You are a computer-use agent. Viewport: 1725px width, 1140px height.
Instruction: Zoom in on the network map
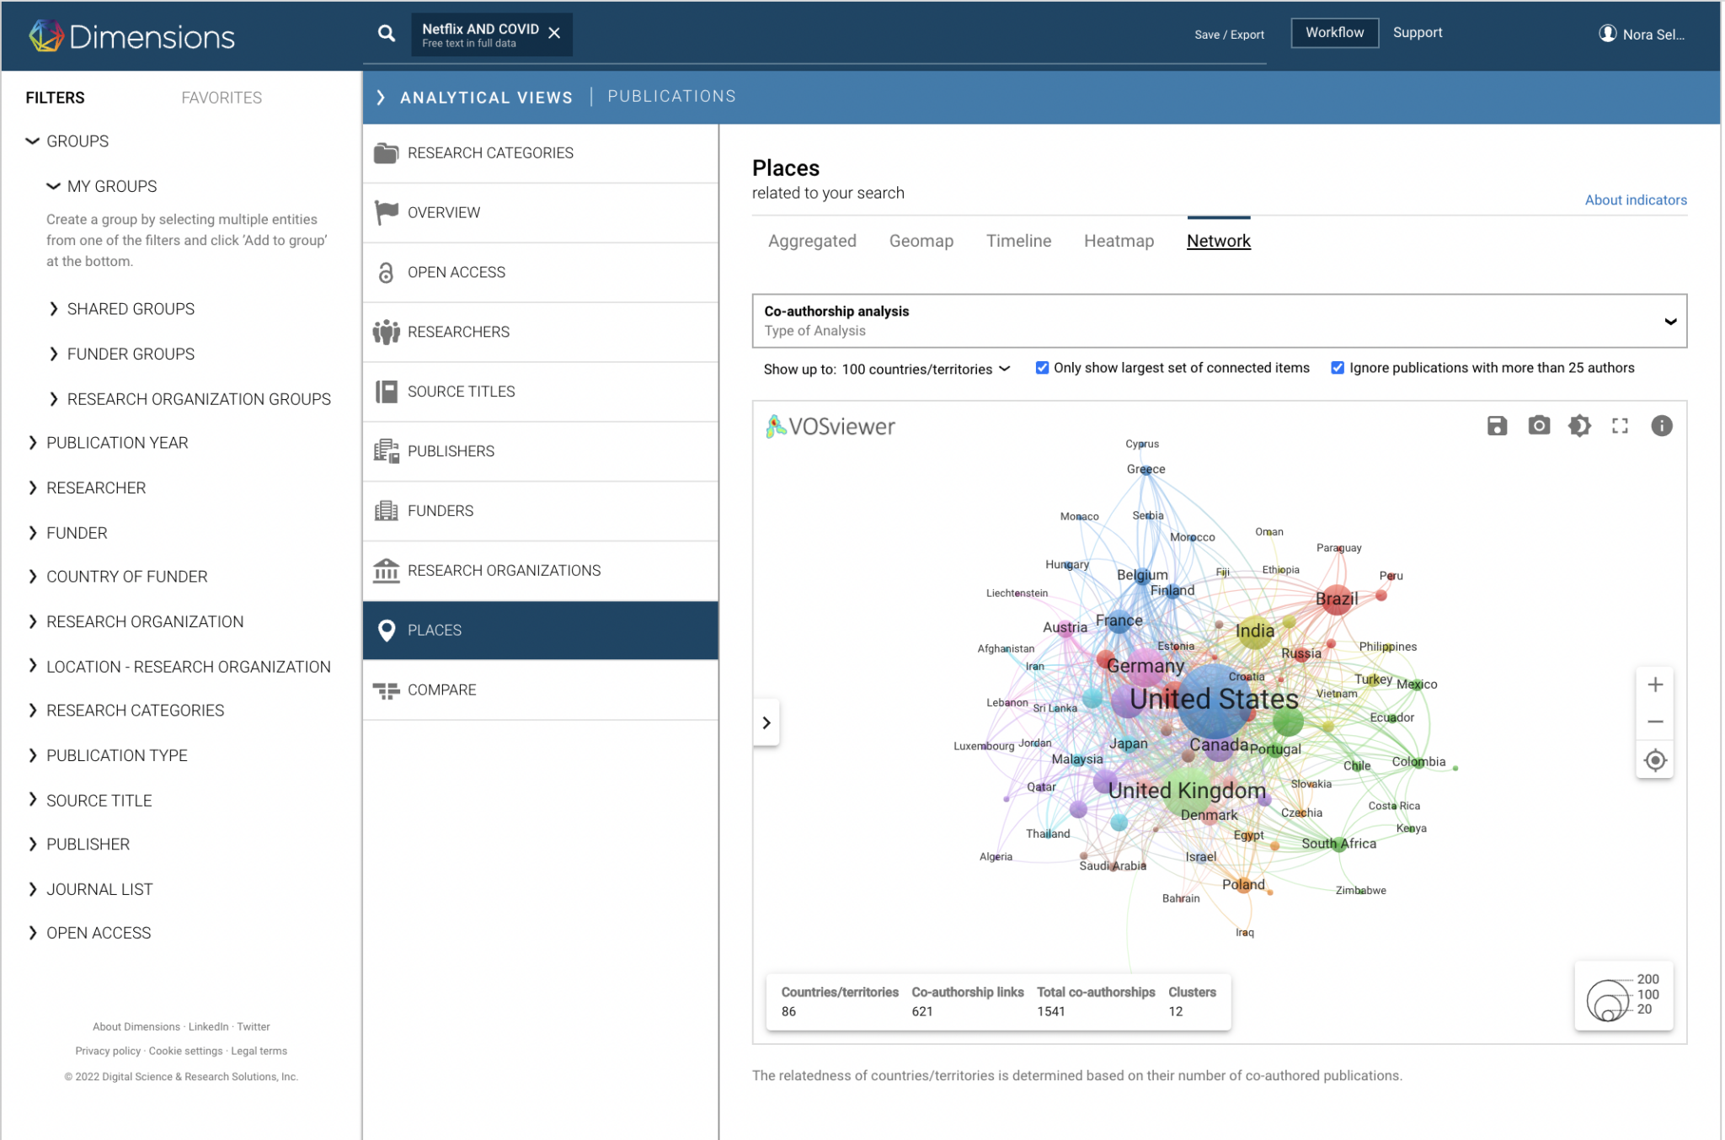pyautogui.click(x=1654, y=685)
